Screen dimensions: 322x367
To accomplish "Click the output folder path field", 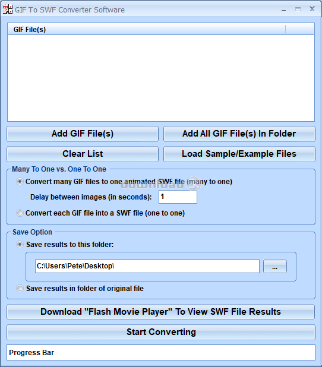I will coord(147,266).
